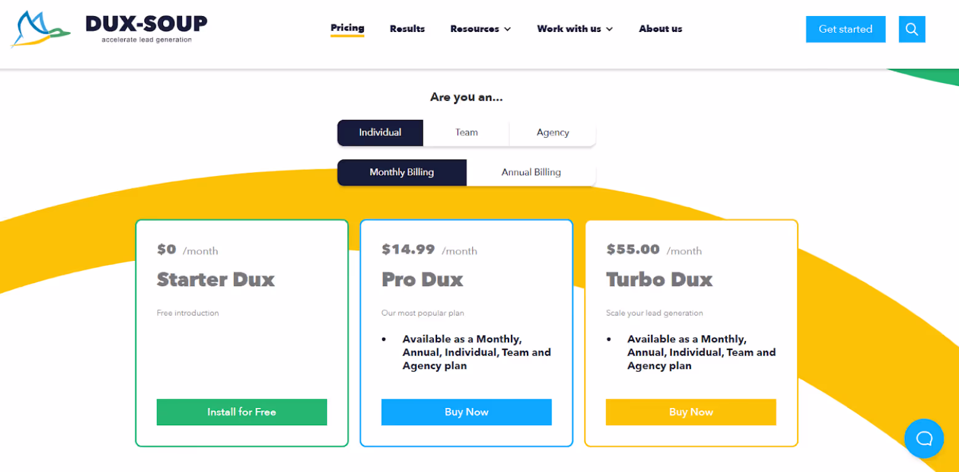The image size is (959, 472).
Task: Keep Individual plan selected
Action: point(380,132)
